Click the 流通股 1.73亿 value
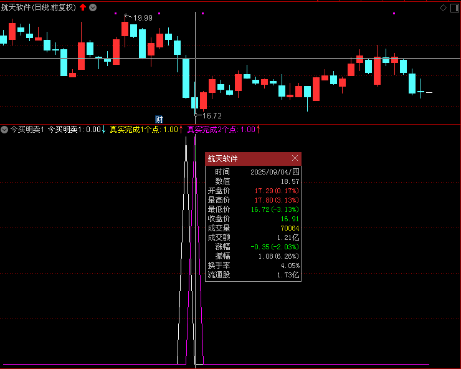 coord(288,275)
